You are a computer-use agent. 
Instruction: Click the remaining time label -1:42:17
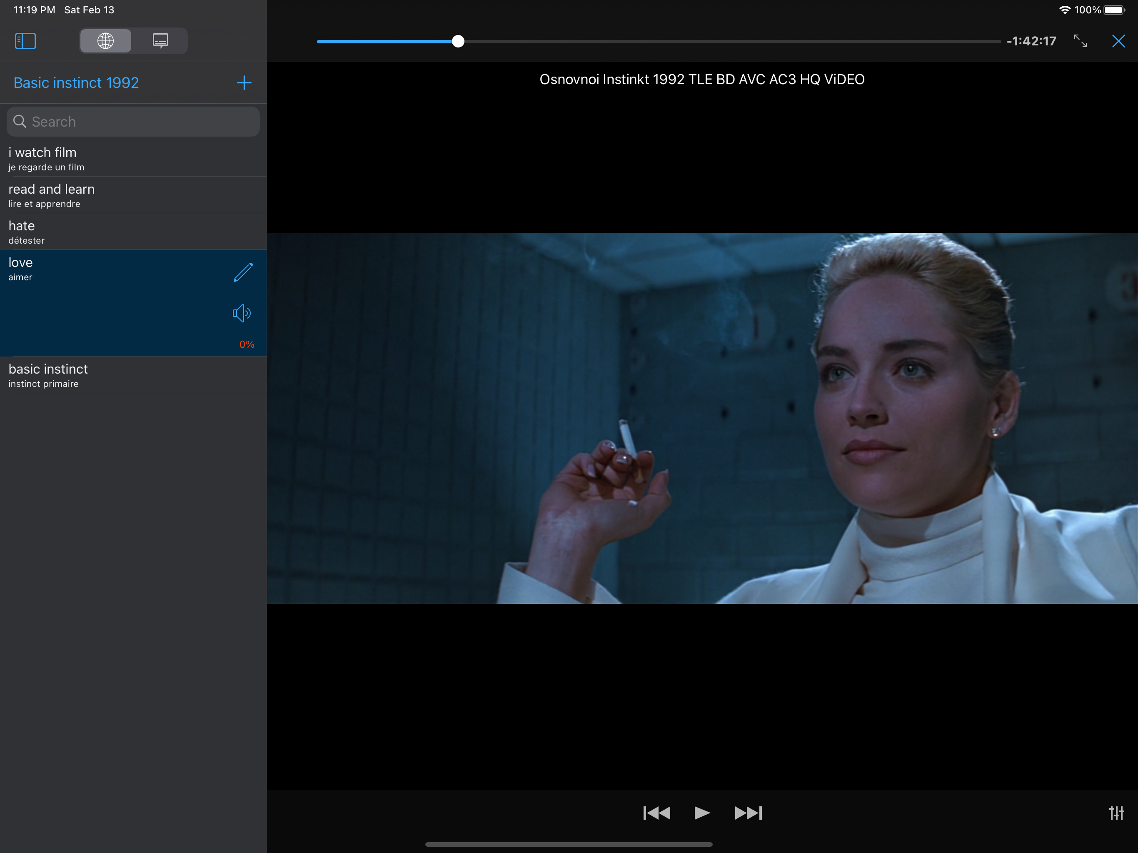[1031, 41]
